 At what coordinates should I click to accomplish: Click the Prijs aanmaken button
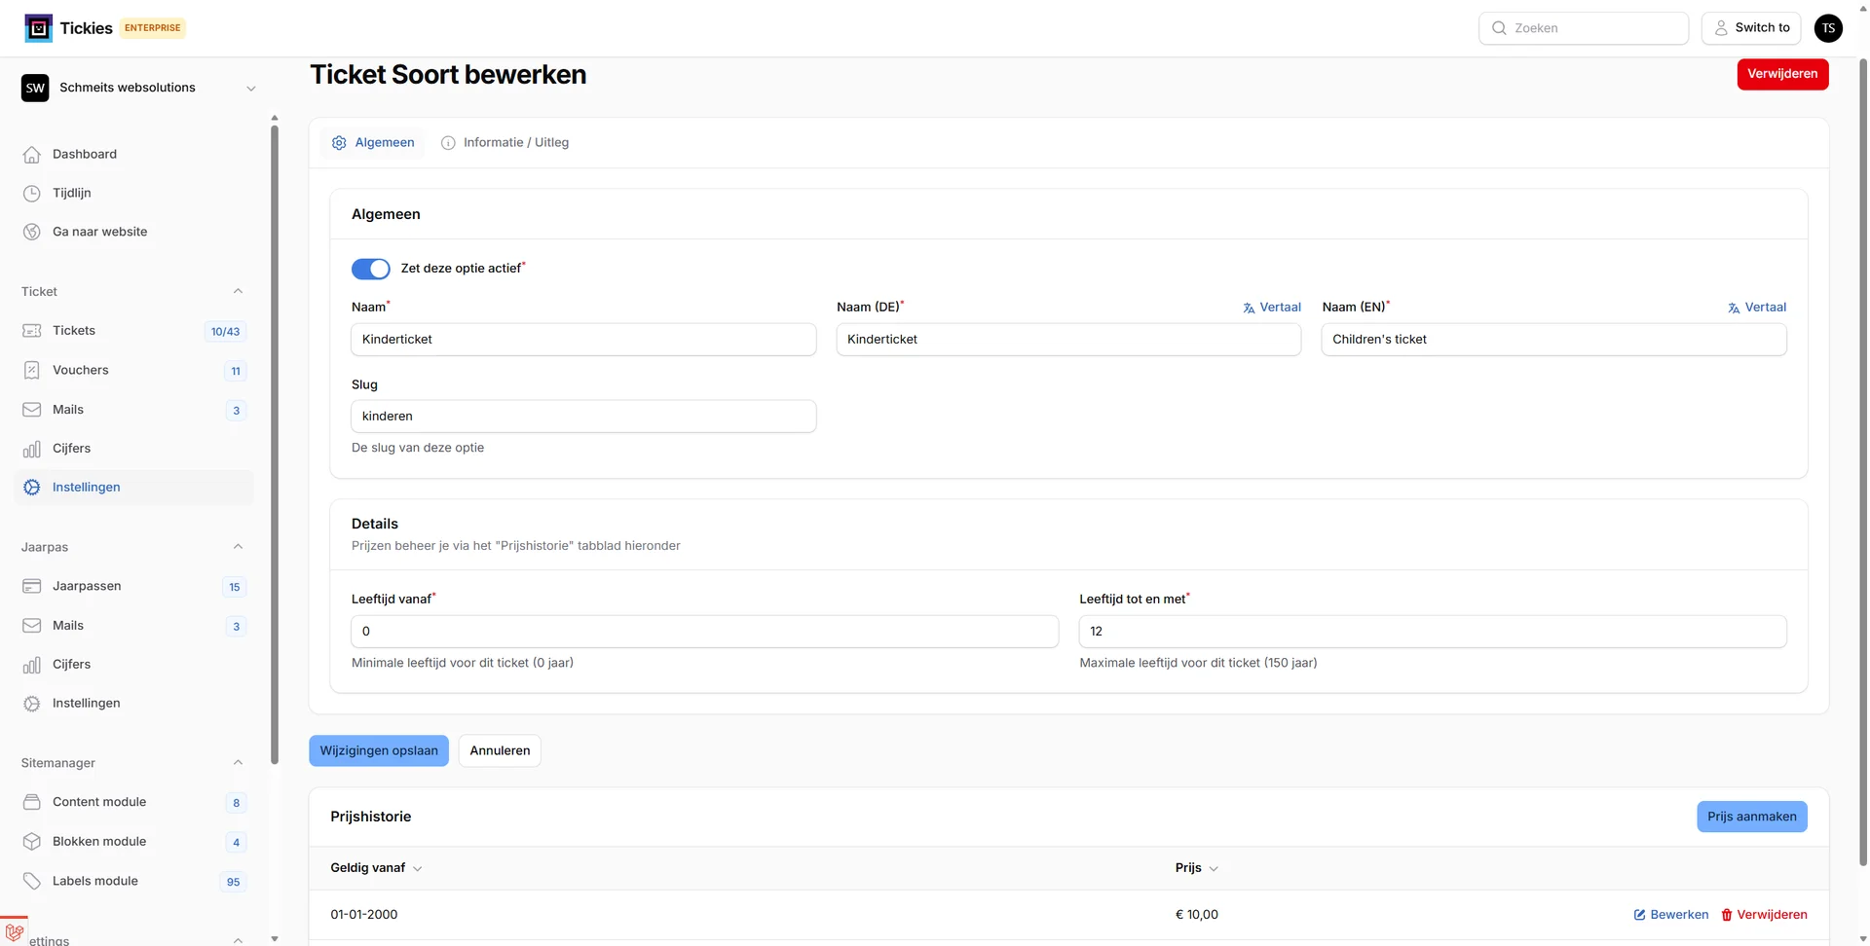click(1751, 817)
